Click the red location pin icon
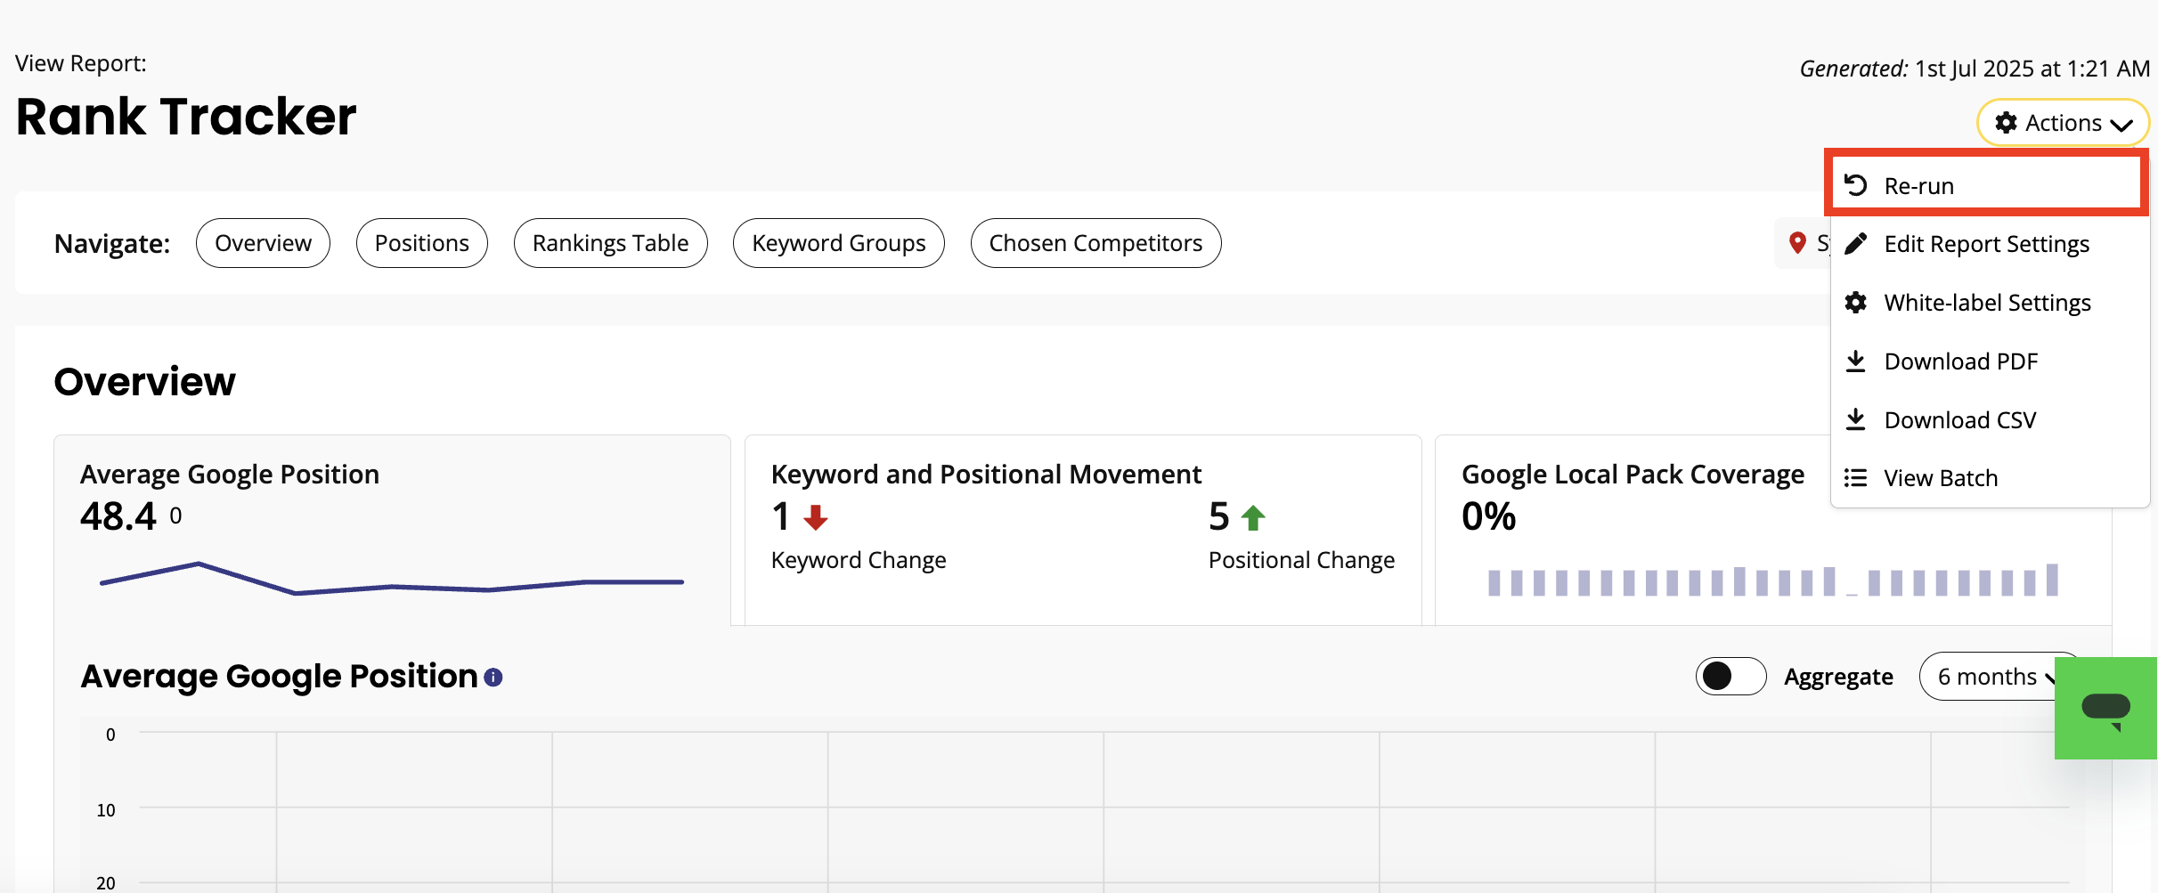Viewport: 2158px width, 893px height. [x=1797, y=242]
